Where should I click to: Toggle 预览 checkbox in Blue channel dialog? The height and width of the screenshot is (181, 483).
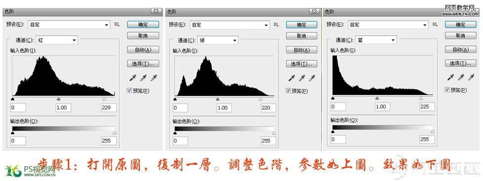447,89
